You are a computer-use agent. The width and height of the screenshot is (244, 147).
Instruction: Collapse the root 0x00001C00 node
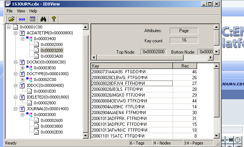tap(9, 27)
